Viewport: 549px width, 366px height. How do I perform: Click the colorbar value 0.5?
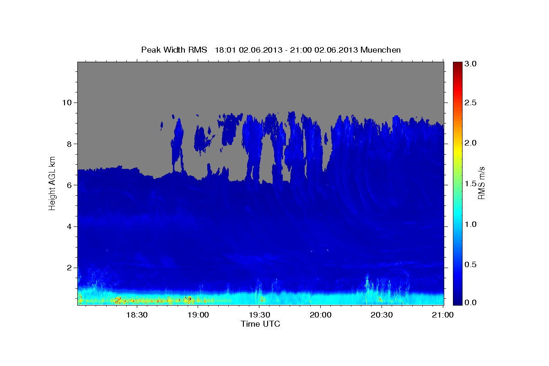(x=471, y=264)
